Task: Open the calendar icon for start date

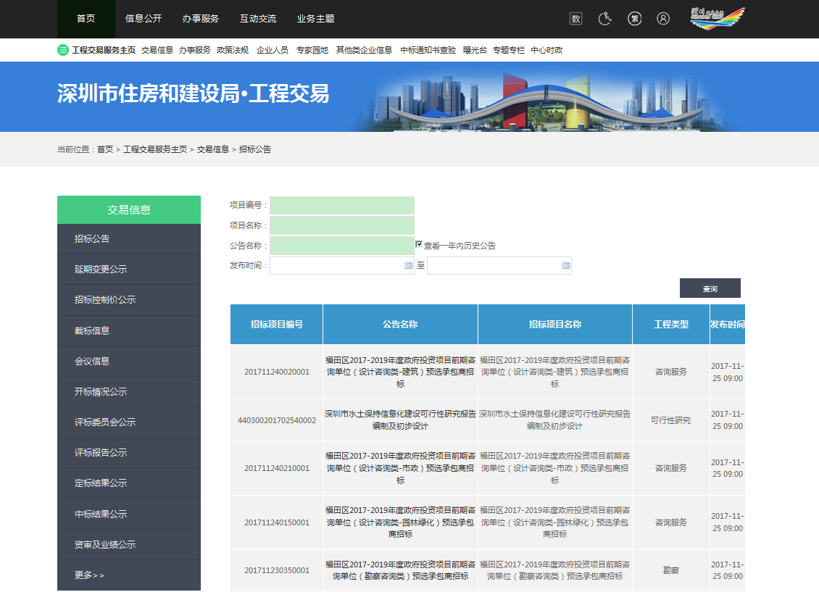Action: point(409,265)
